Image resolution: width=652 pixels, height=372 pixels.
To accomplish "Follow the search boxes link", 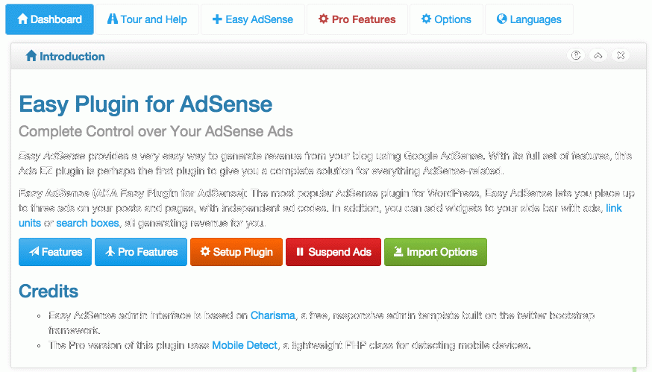I will pos(88,223).
